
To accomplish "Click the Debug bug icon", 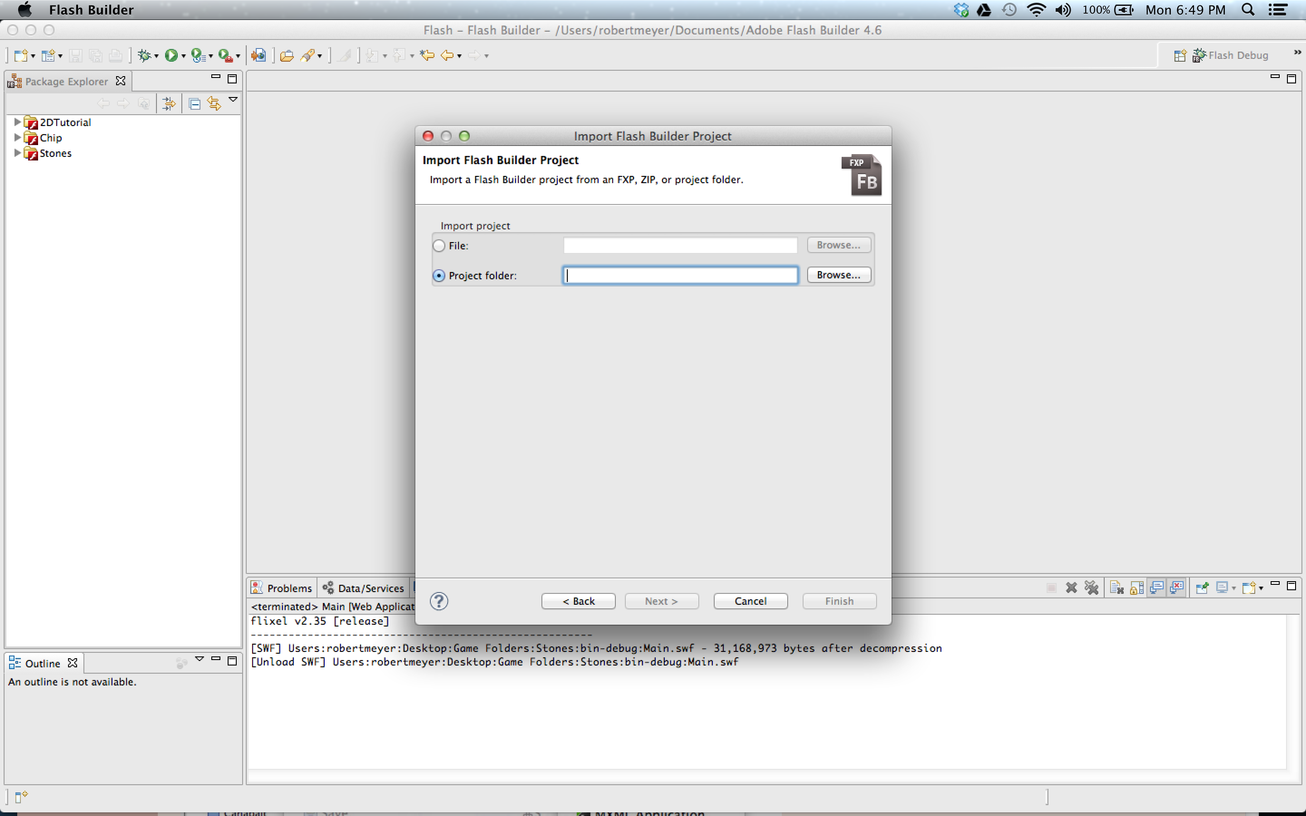I will coord(144,55).
